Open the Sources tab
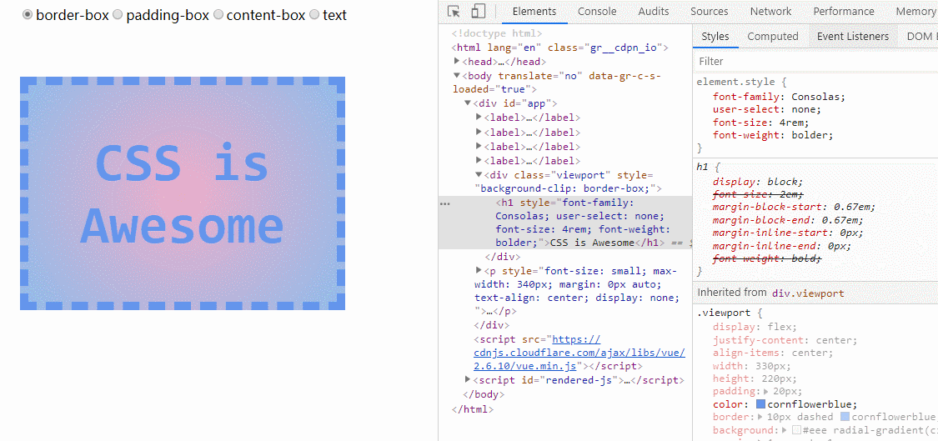Viewport: 938px width, 441px height. 709,12
